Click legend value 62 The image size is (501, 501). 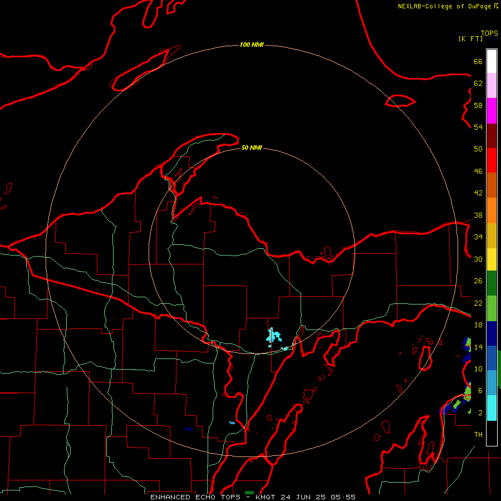tap(478, 83)
